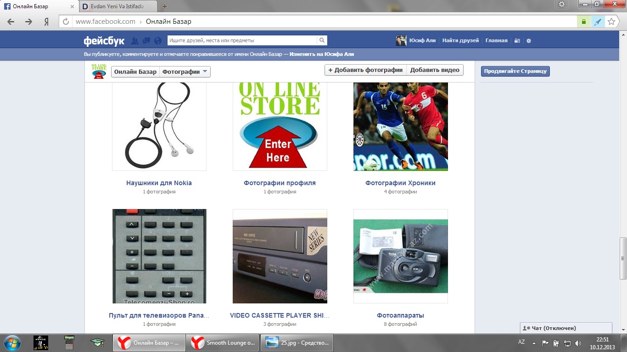Screen dimensions: 627x352
Task: Click the Онлайн Базар page name button
Action: 135,71
